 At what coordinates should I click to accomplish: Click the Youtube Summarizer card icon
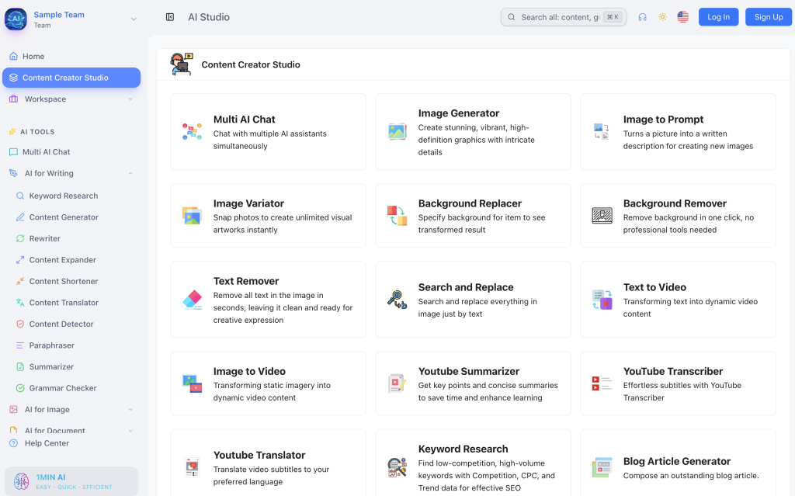[397, 383]
